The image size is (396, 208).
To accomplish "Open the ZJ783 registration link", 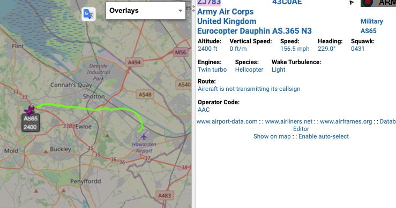I will pos(209,3).
